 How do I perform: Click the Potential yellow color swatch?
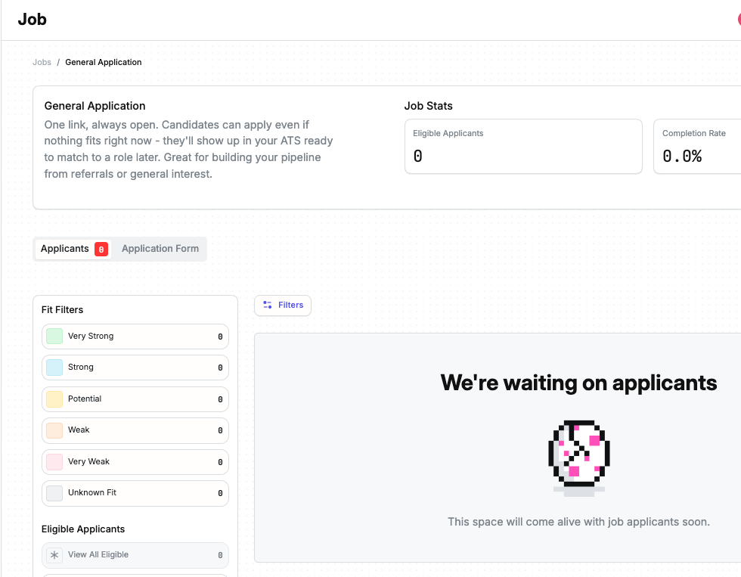54,399
